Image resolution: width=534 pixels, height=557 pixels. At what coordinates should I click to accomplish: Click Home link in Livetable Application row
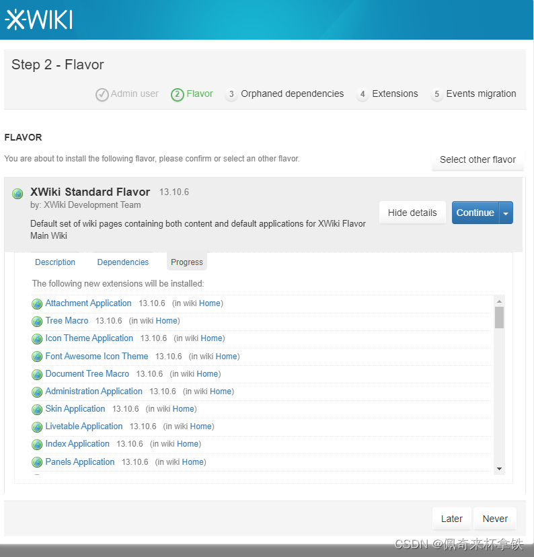point(201,426)
